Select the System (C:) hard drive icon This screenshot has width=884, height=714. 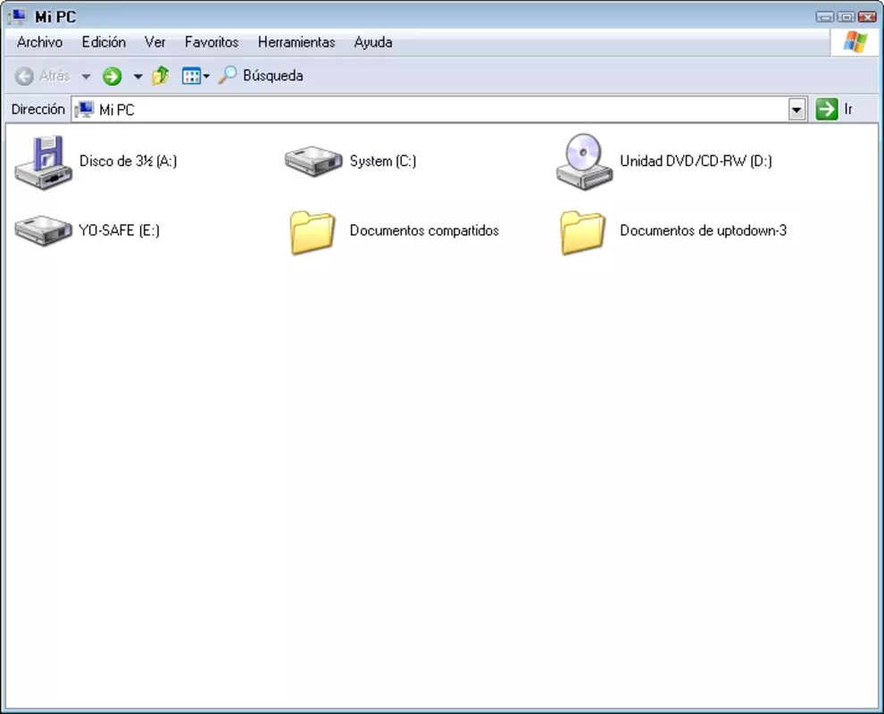313,162
